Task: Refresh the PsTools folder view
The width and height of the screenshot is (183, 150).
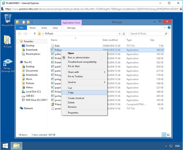Action: click(124, 34)
